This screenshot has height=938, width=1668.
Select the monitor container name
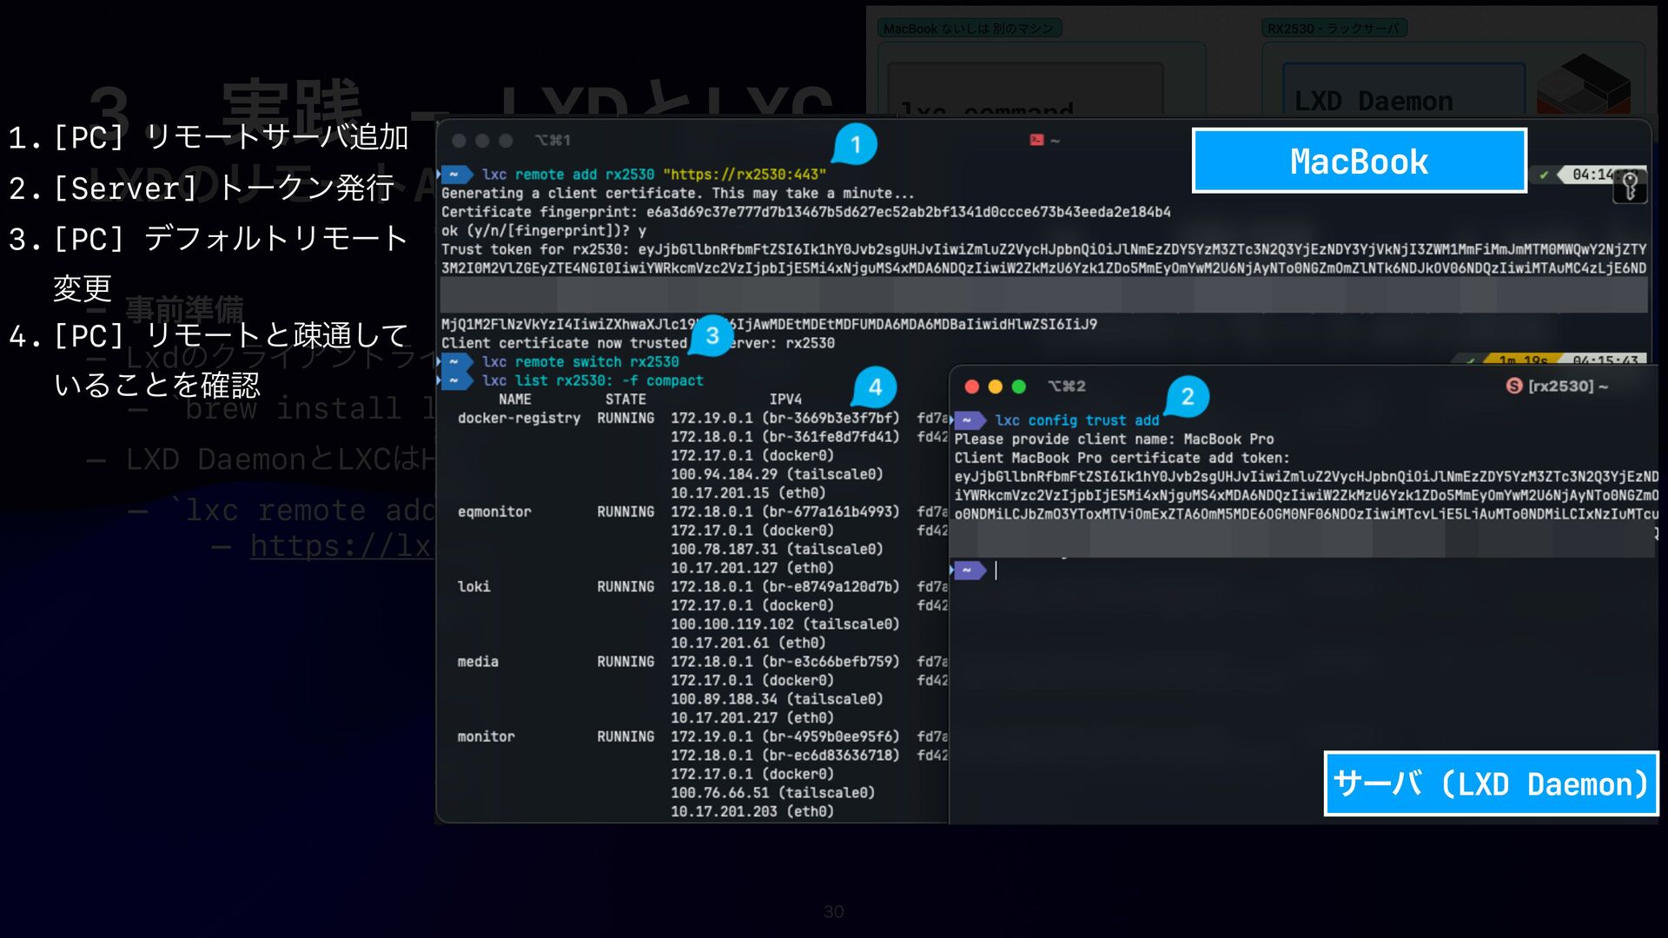pyautogui.click(x=486, y=737)
